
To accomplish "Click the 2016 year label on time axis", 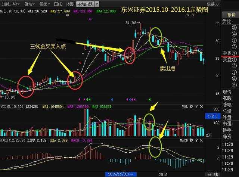I will click(163, 174).
